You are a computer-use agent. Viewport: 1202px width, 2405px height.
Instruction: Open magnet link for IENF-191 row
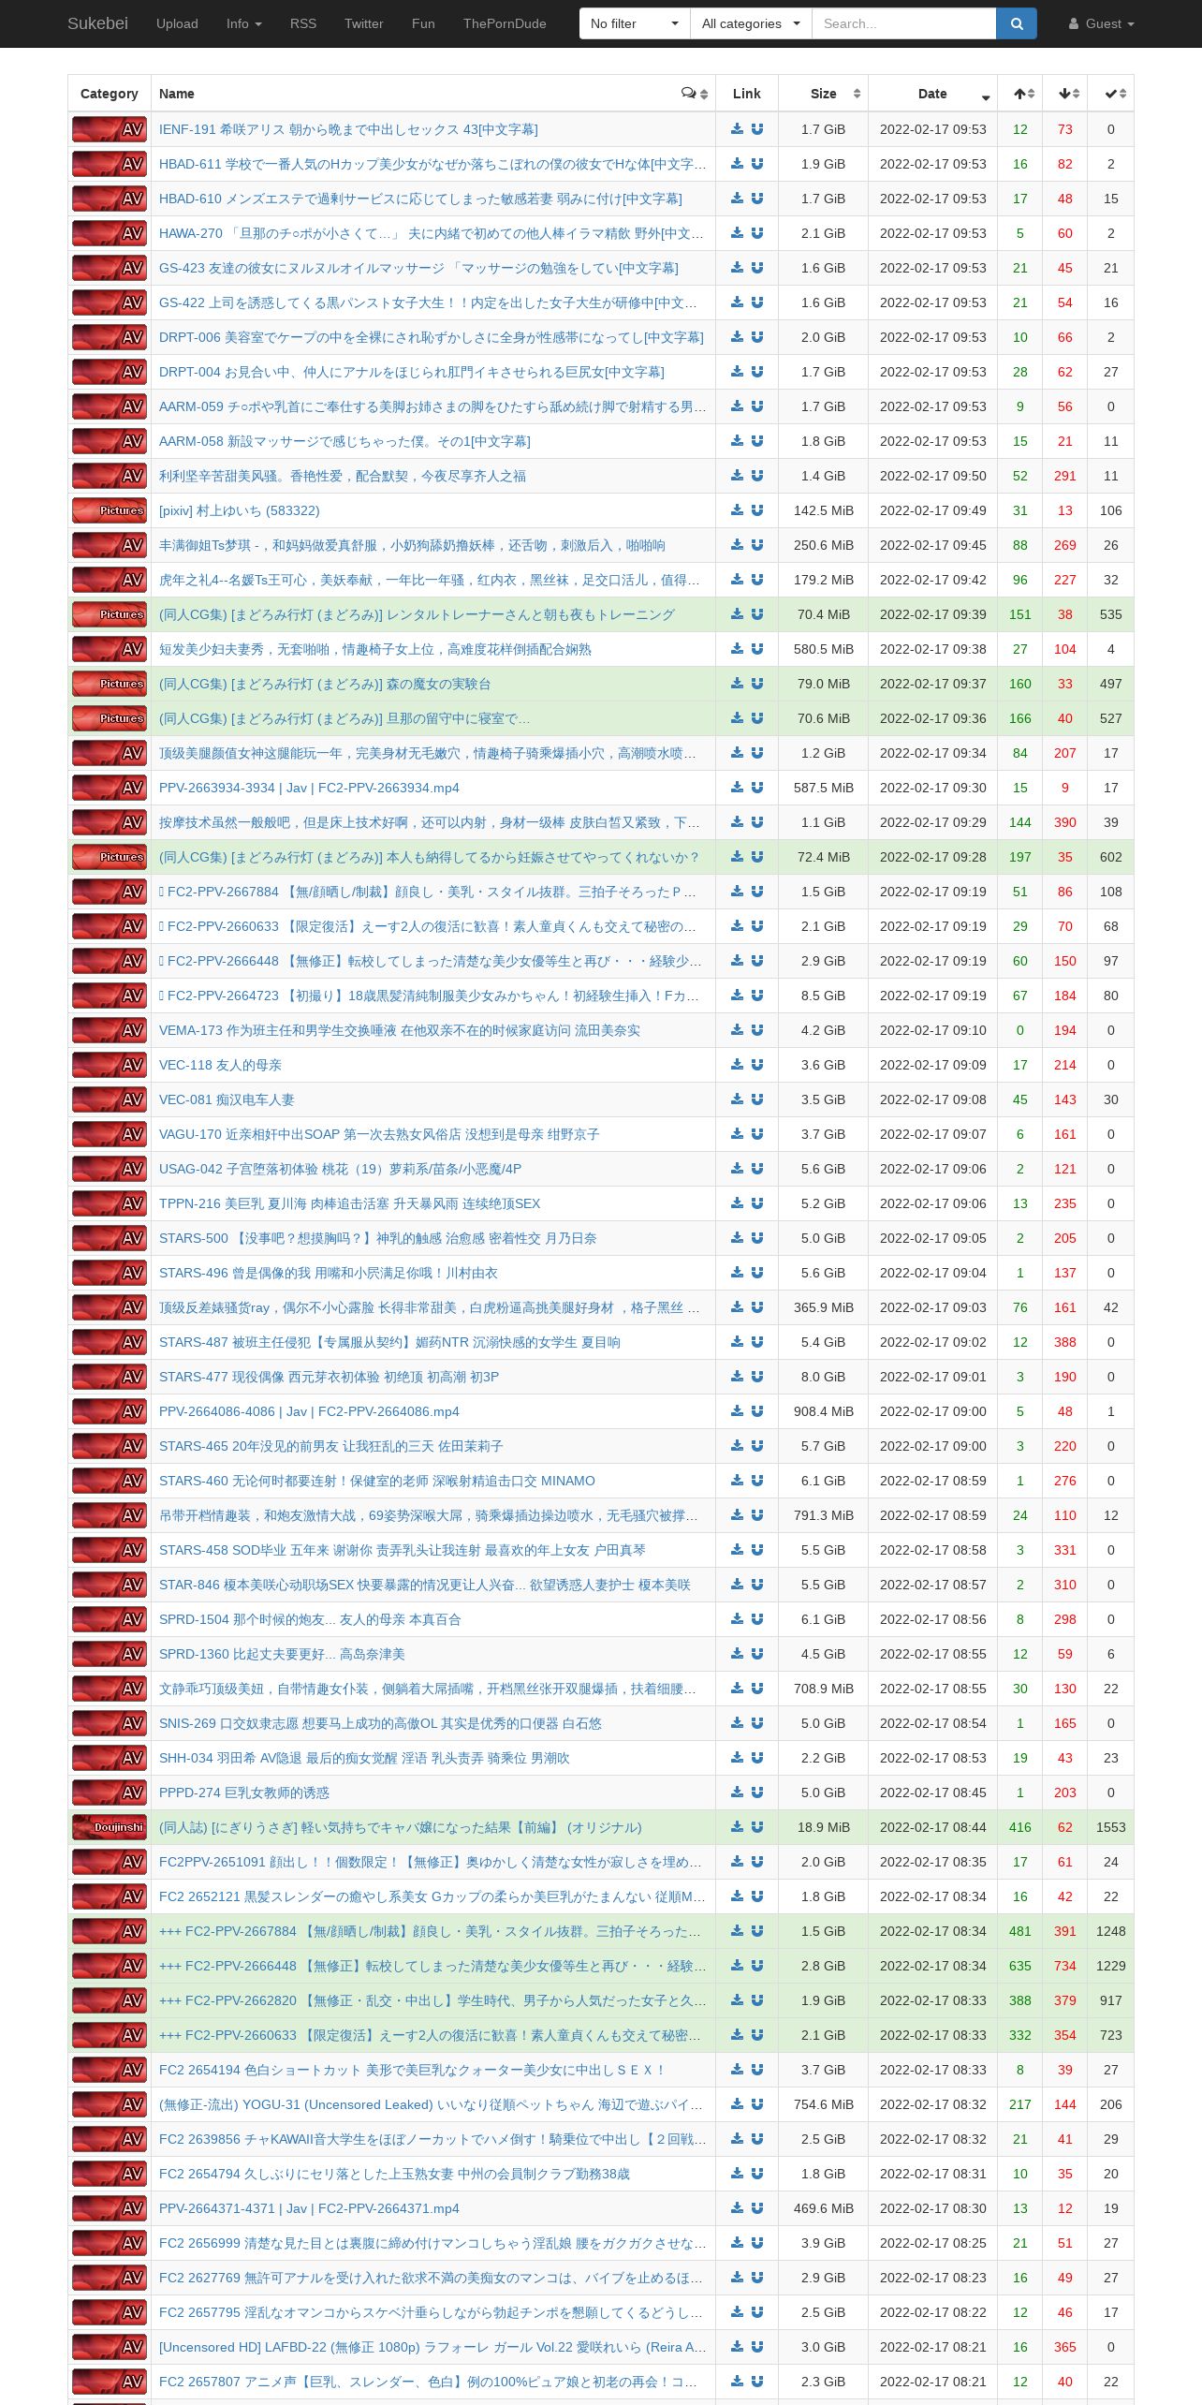pyautogui.click(x=757, y=129)
